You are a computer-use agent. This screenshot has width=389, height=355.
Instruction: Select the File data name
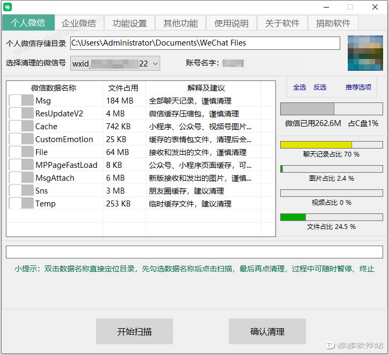pyautogui.click(x=41, y=152)
